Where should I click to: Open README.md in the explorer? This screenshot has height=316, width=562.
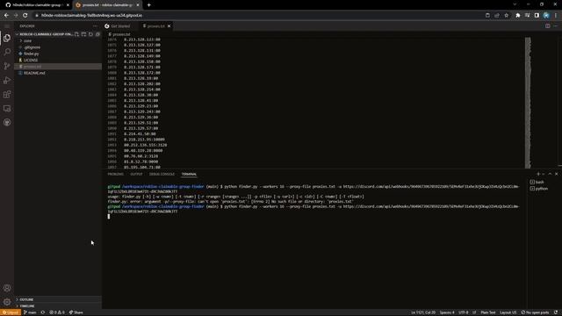click(x=34, y=73)
